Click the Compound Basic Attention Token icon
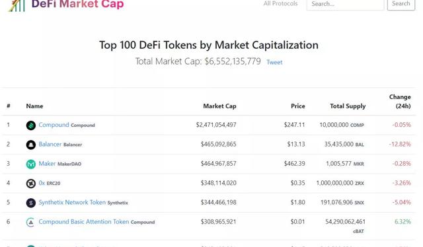 [x=30, y=222]
